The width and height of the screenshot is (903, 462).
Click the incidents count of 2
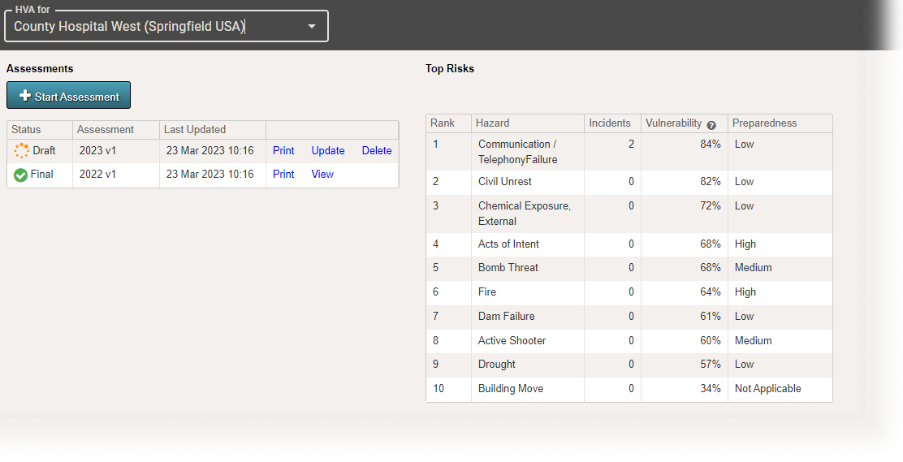631,145
